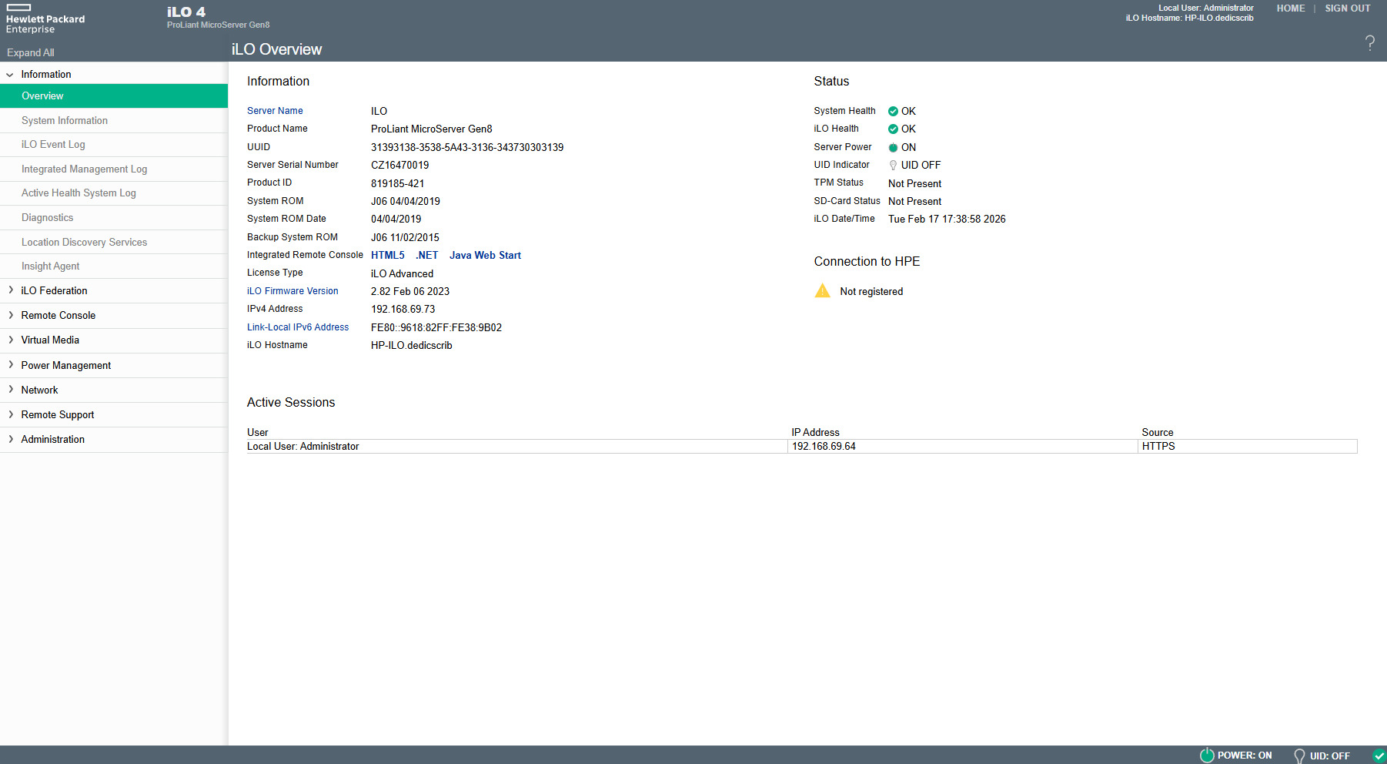Click the iLO Hostname value HP-ILO.dedicscrib
Image resolution: width=1387 pixels, height=764 pixels.
tap(412, 345)
